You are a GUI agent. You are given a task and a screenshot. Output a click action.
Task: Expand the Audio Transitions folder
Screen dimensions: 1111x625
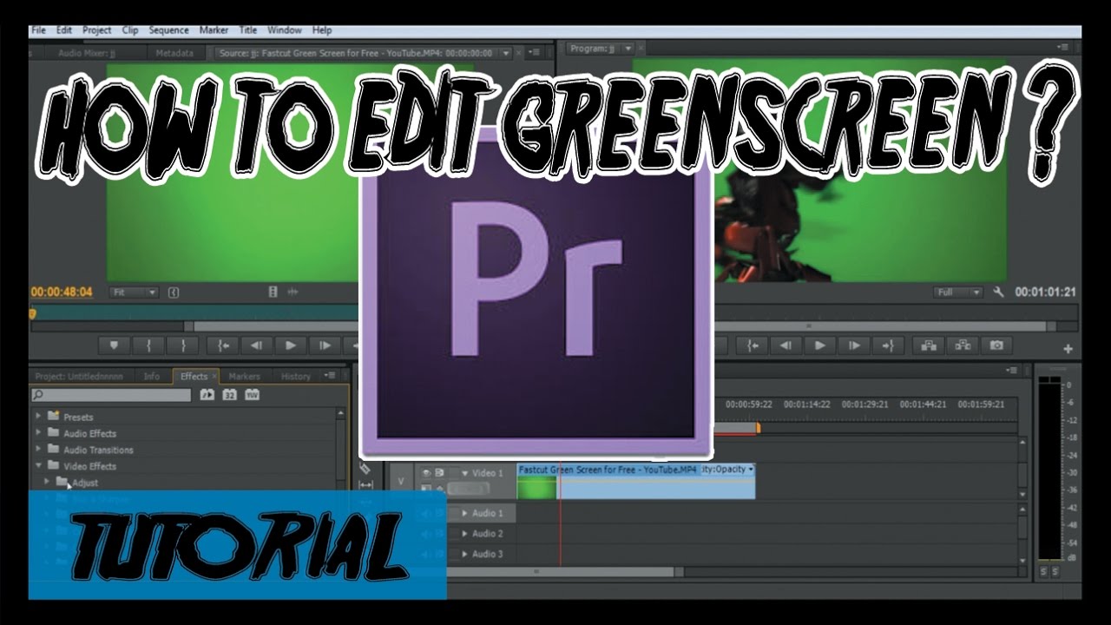38,450
